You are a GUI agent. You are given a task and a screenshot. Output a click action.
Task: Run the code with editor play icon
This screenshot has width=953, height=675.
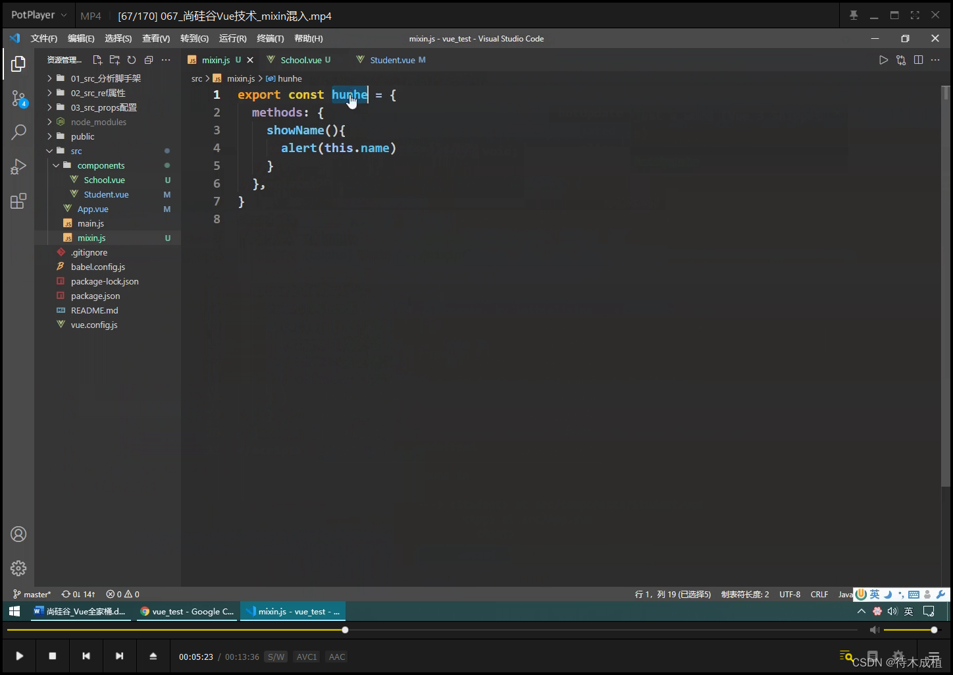(x=883, y=60)
